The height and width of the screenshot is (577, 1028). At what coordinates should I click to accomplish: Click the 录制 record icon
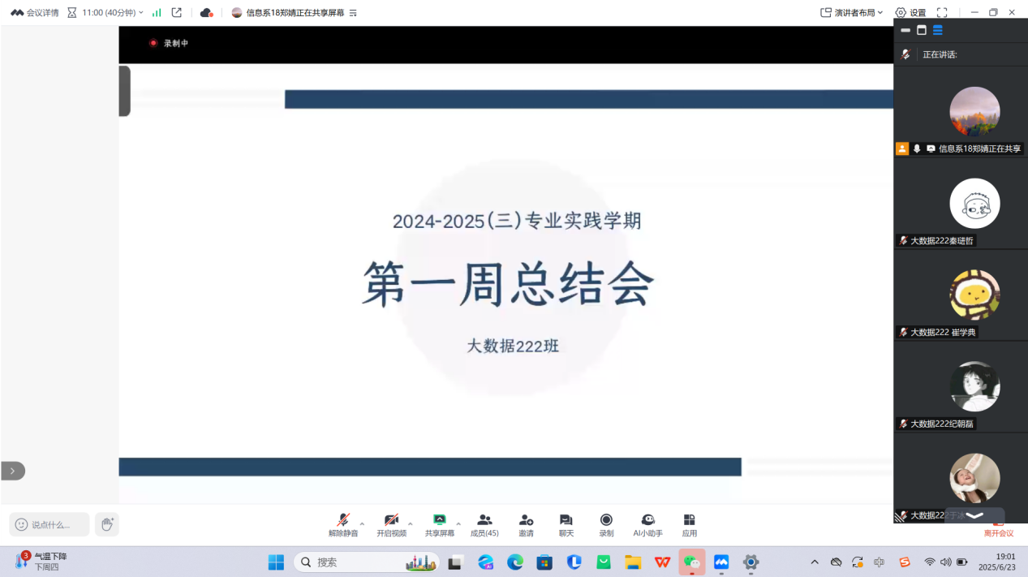tap(606, 524)
